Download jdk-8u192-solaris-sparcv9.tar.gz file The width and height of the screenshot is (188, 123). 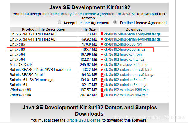[x=129, y=75]
